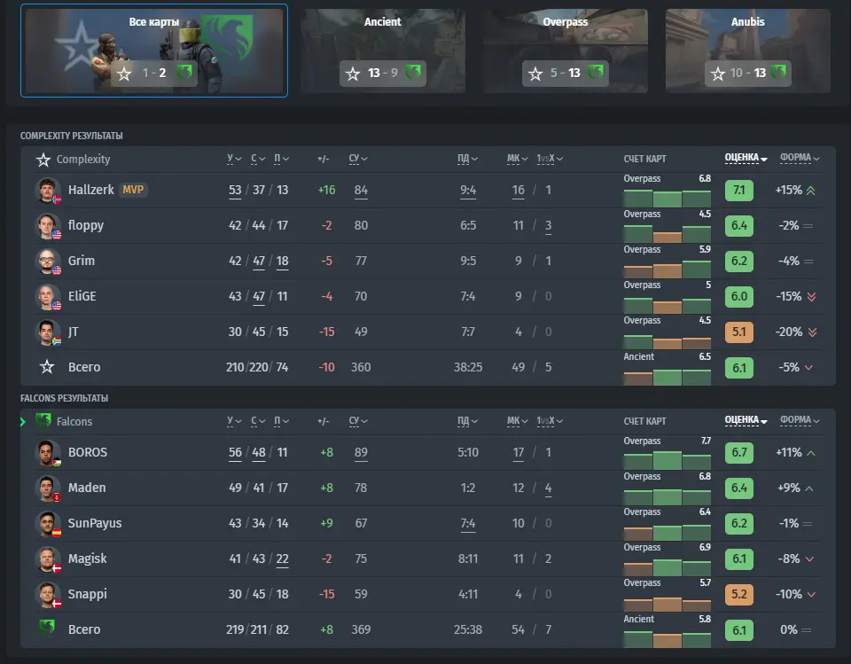Click Maden's upward form arrow
Viewport: 851px width, 664px height.
coord(809,488)
